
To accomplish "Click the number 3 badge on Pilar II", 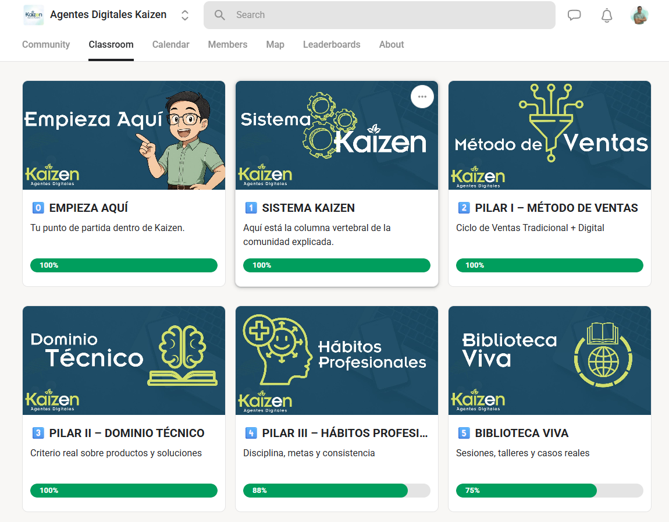I will (38, 433).
